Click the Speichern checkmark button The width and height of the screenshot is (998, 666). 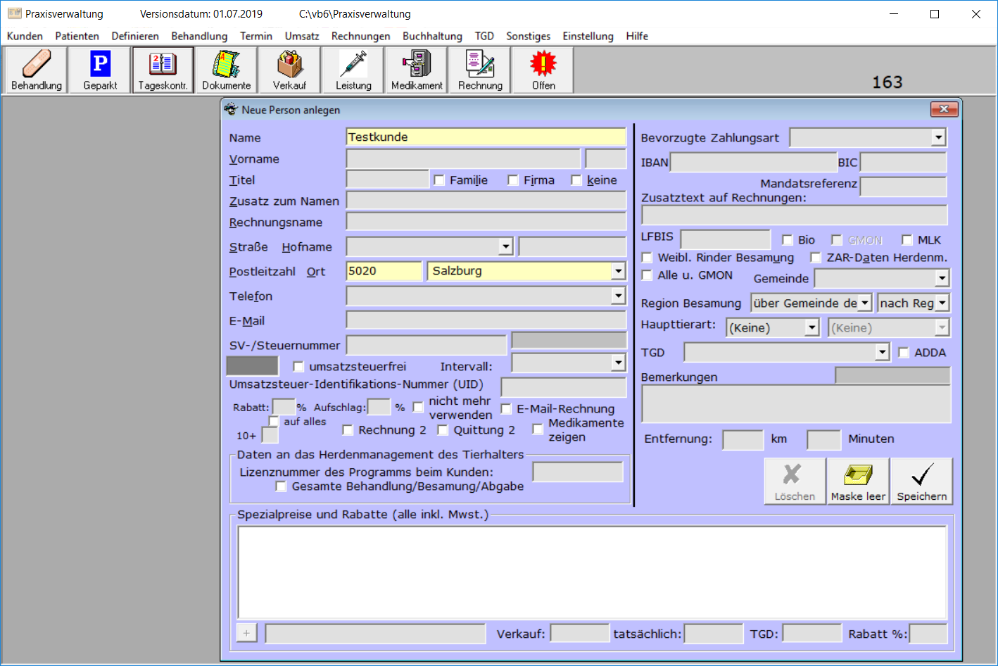pyautogui.click(x=921, y=481)
